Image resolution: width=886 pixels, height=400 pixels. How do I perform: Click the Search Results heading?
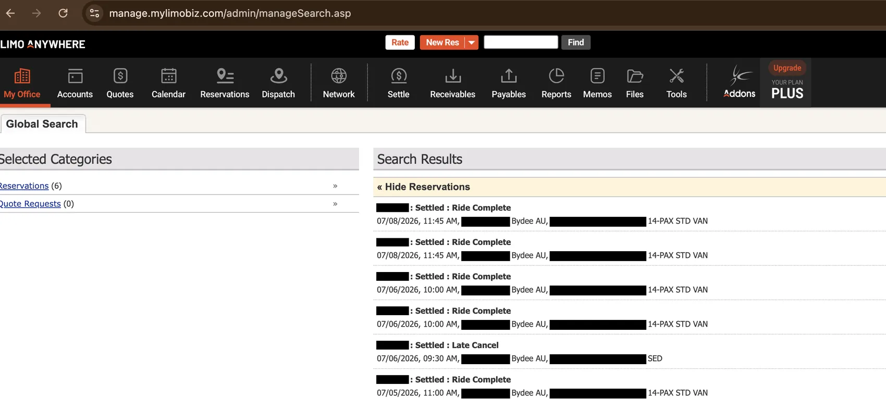[x=420, y=159]
